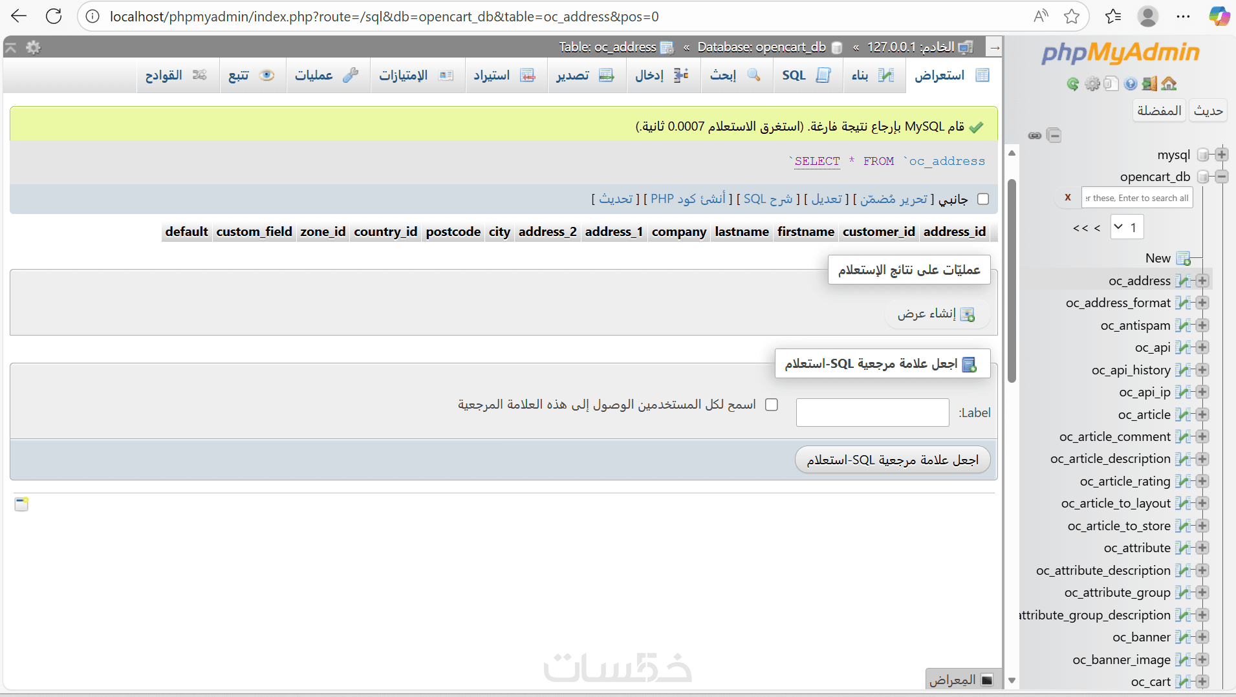The height and width of the screenshot is (697, 1236).
Task: Click the table filter search box
Action: (x=1137, y=198)
